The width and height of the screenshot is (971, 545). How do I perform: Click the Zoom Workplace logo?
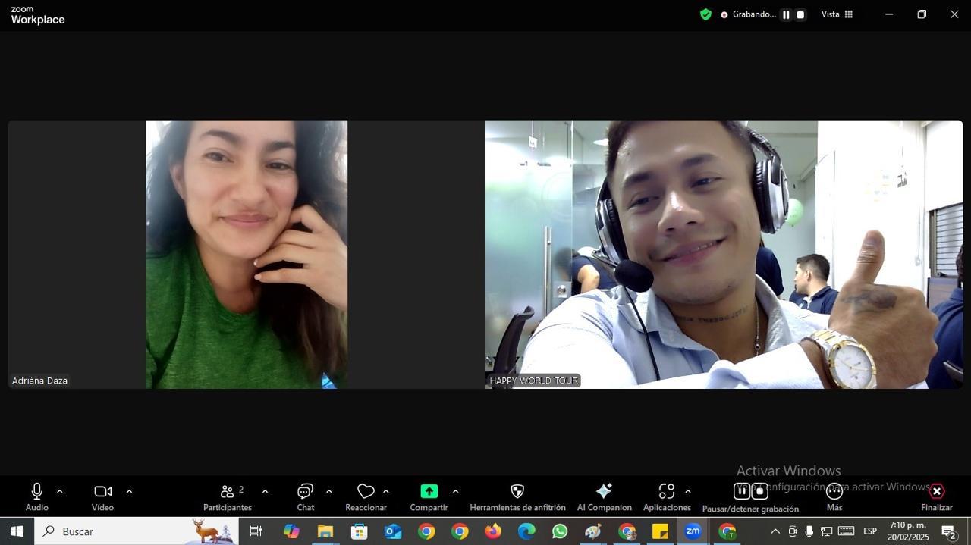pos(38,15)
